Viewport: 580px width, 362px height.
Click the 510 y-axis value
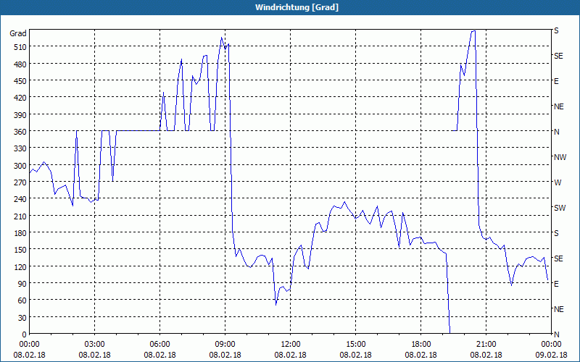[x=20, y=47]
